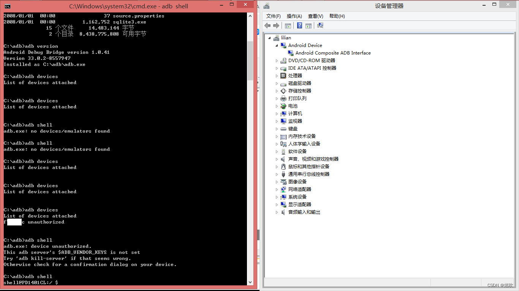Collapse the lilian root node

tap(270, 38)
